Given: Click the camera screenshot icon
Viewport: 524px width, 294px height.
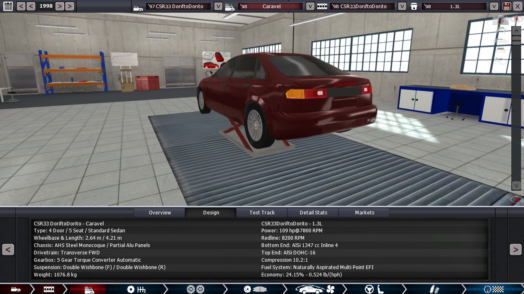Looking at the screenshot, I should coord(500,20).
